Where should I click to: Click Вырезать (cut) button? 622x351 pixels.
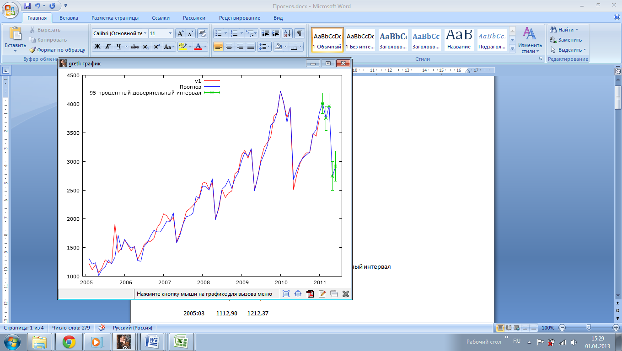click(x=45, y=30)
